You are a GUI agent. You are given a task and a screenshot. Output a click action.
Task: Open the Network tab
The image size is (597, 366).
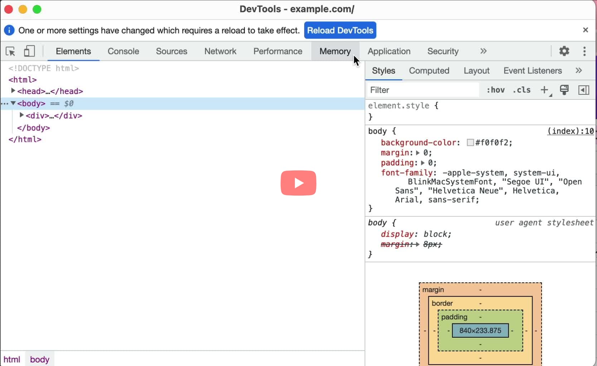(220, 51)
